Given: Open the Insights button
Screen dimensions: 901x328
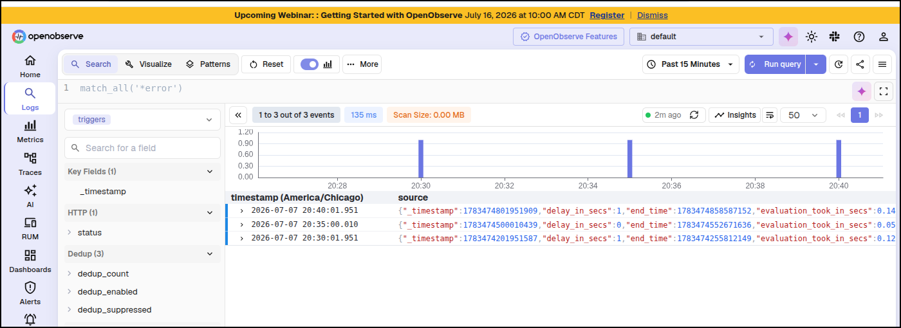Looking at the screenshot, I should coord(735,115).
